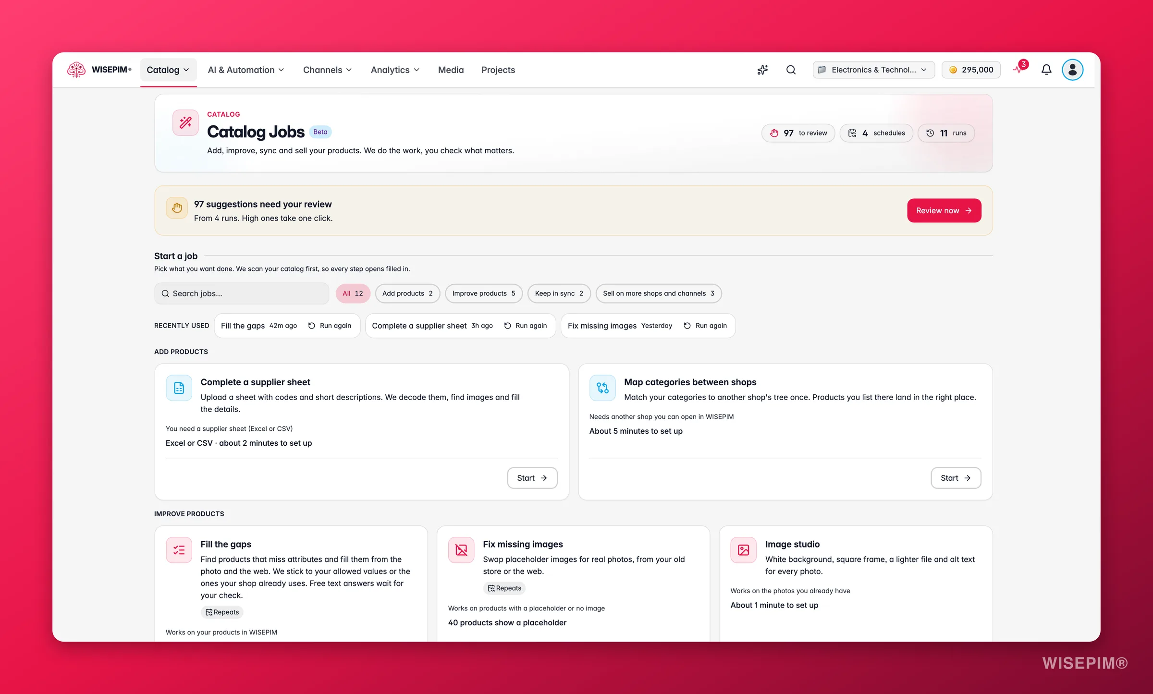Image resolution: width=1153 pixels, height=694 pixels.
Task: Start the Complete a supplier sheet job
Action: (x=532, y=478)
